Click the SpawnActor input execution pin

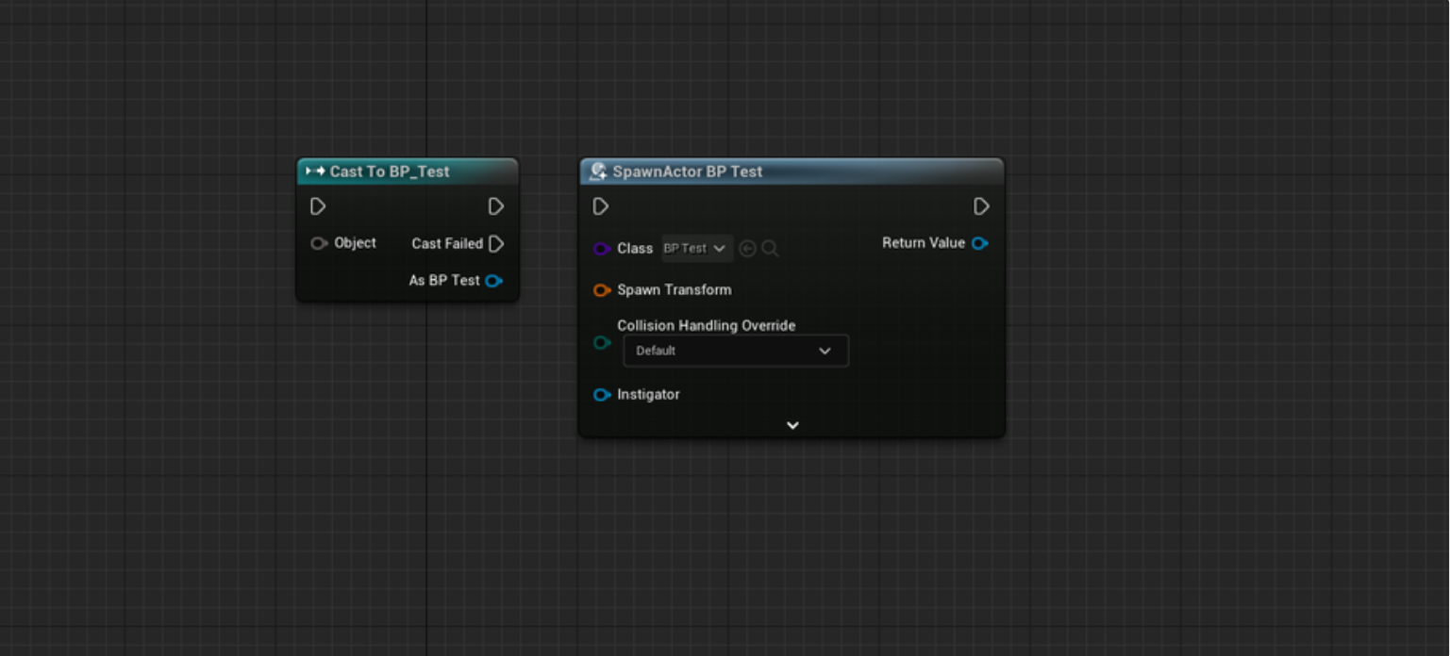601,206
